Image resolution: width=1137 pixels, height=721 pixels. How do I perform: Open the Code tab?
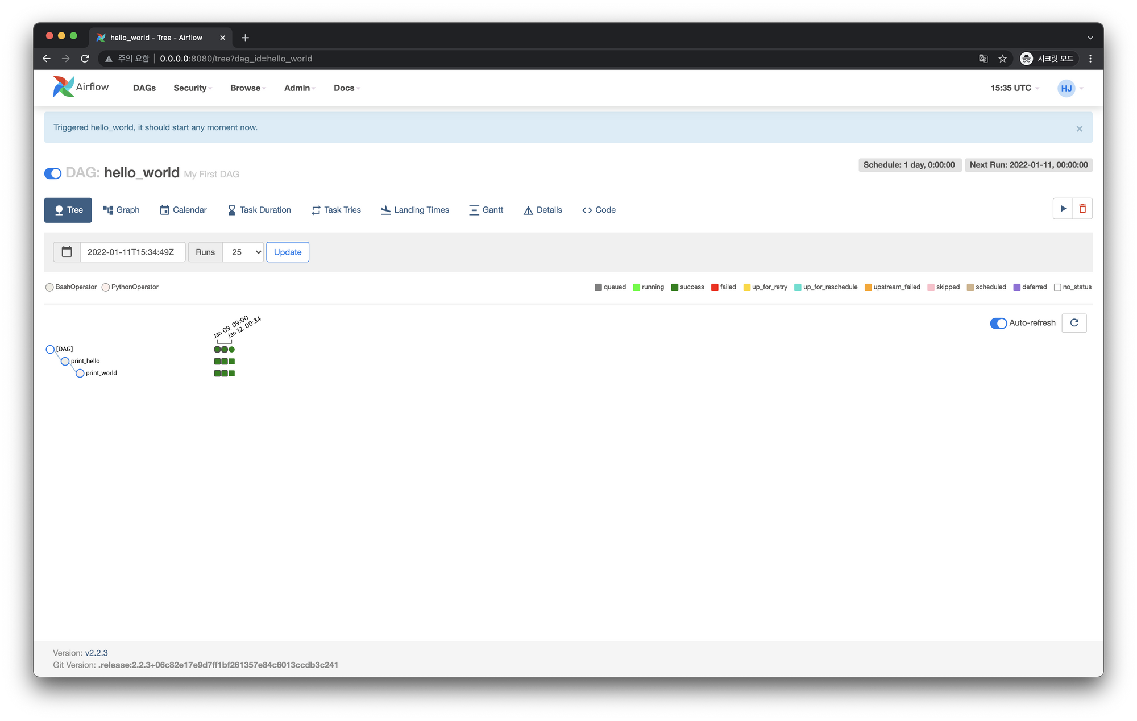click(599, 210)
